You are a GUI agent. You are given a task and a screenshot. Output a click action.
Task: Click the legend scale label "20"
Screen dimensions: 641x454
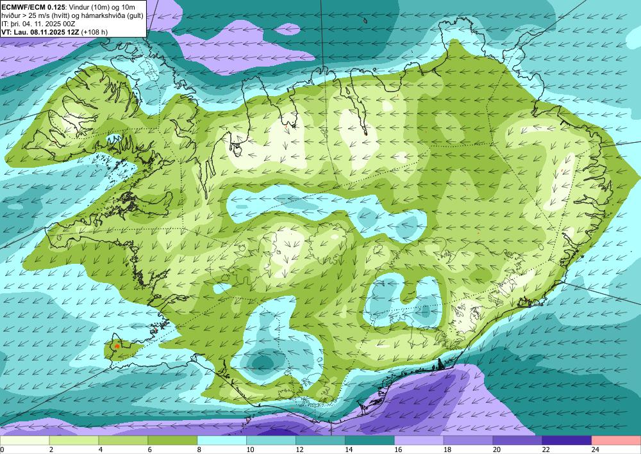496,450
